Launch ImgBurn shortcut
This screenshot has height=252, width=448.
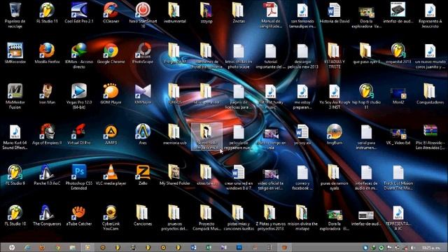pos(335,134)
